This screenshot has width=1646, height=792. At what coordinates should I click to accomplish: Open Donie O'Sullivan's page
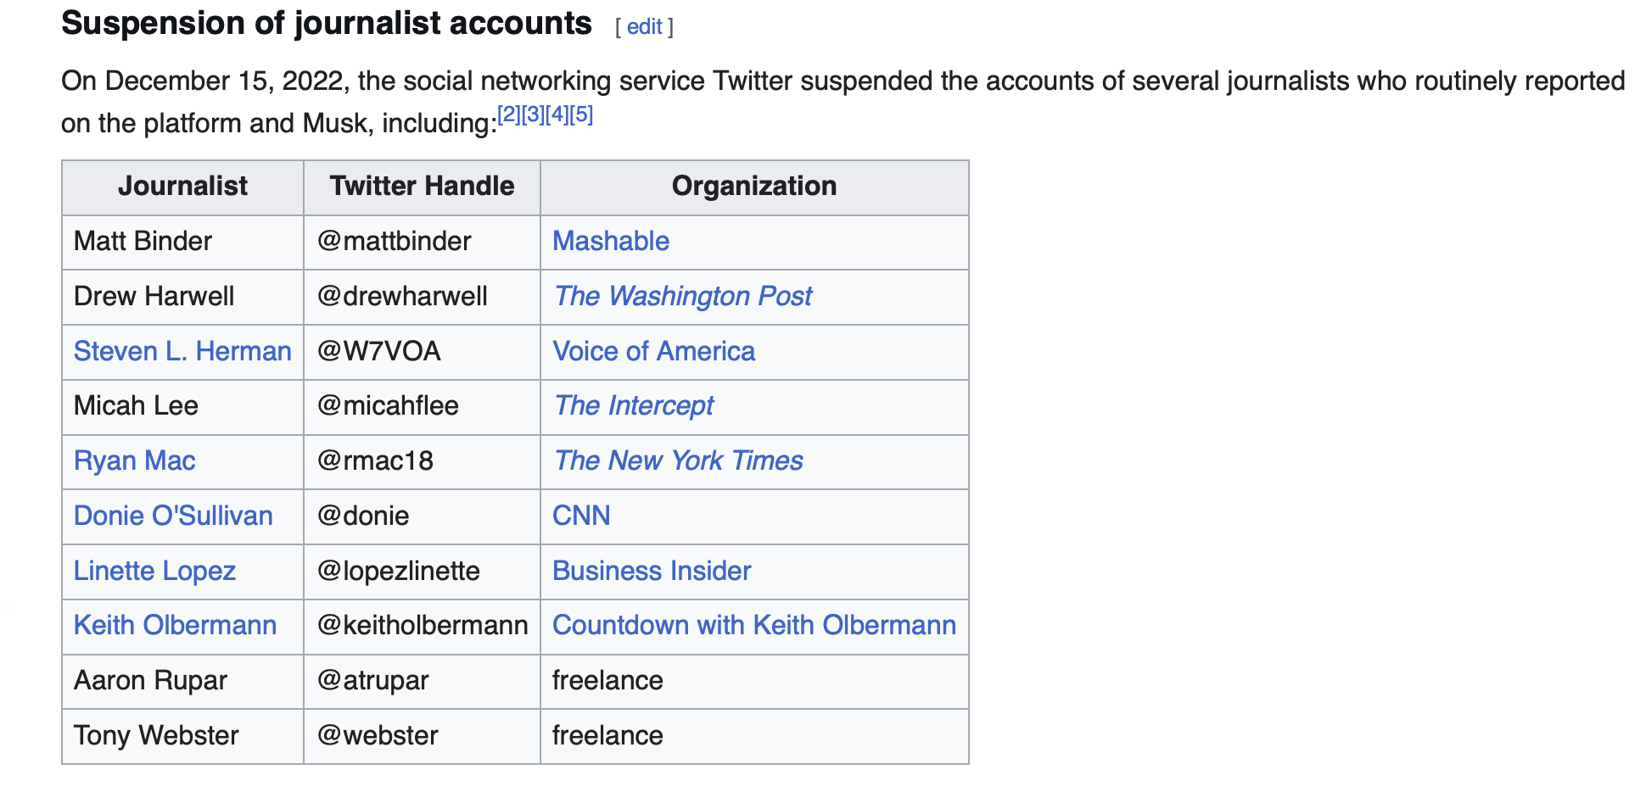pyautogui.click(x=173, y=516)
